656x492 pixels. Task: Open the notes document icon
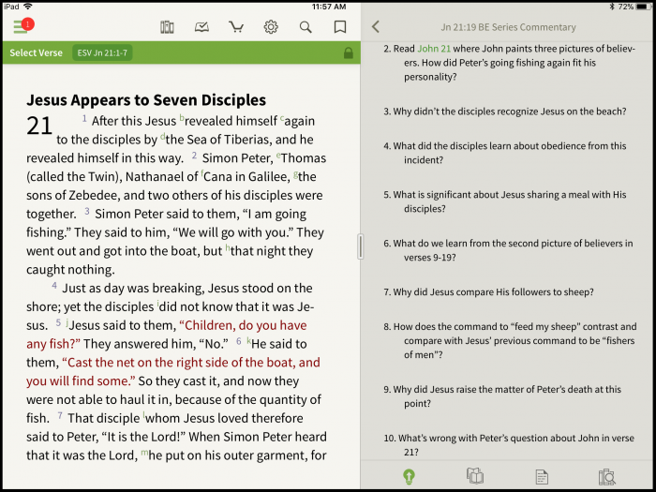click(542, 476)
